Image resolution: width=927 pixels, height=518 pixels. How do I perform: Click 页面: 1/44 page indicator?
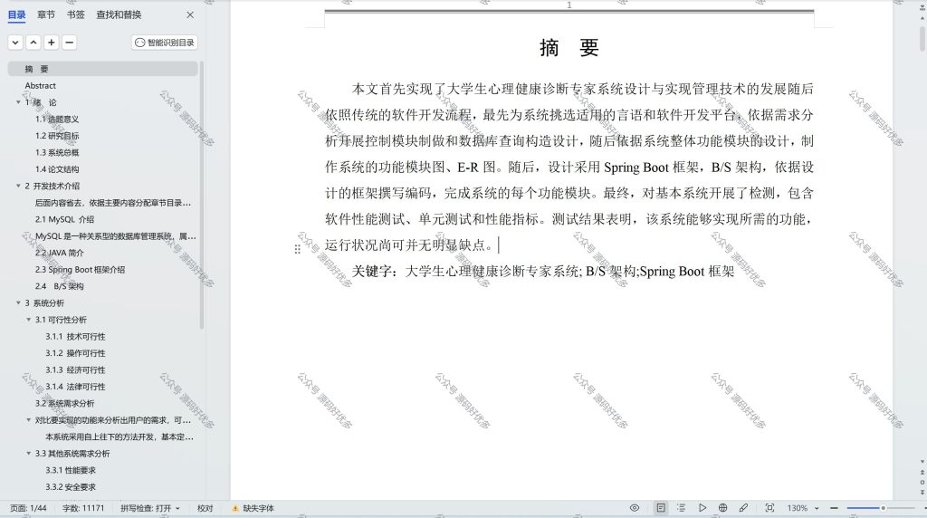pos(28,508)
